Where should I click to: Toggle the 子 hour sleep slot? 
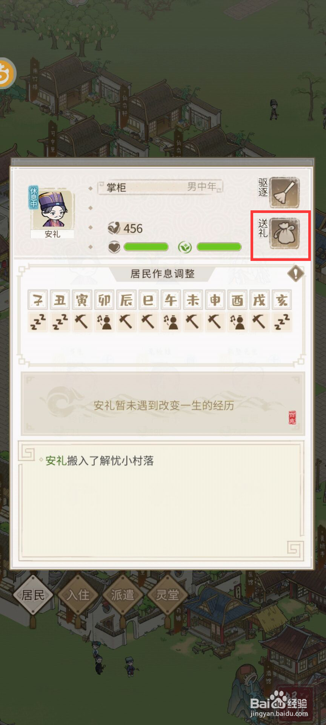coord(38,322)
